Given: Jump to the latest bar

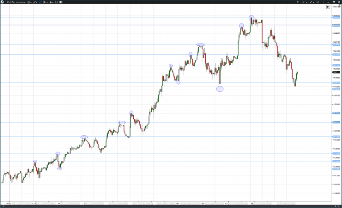Looking at the screenshot, I should click(x=328, y=7).
